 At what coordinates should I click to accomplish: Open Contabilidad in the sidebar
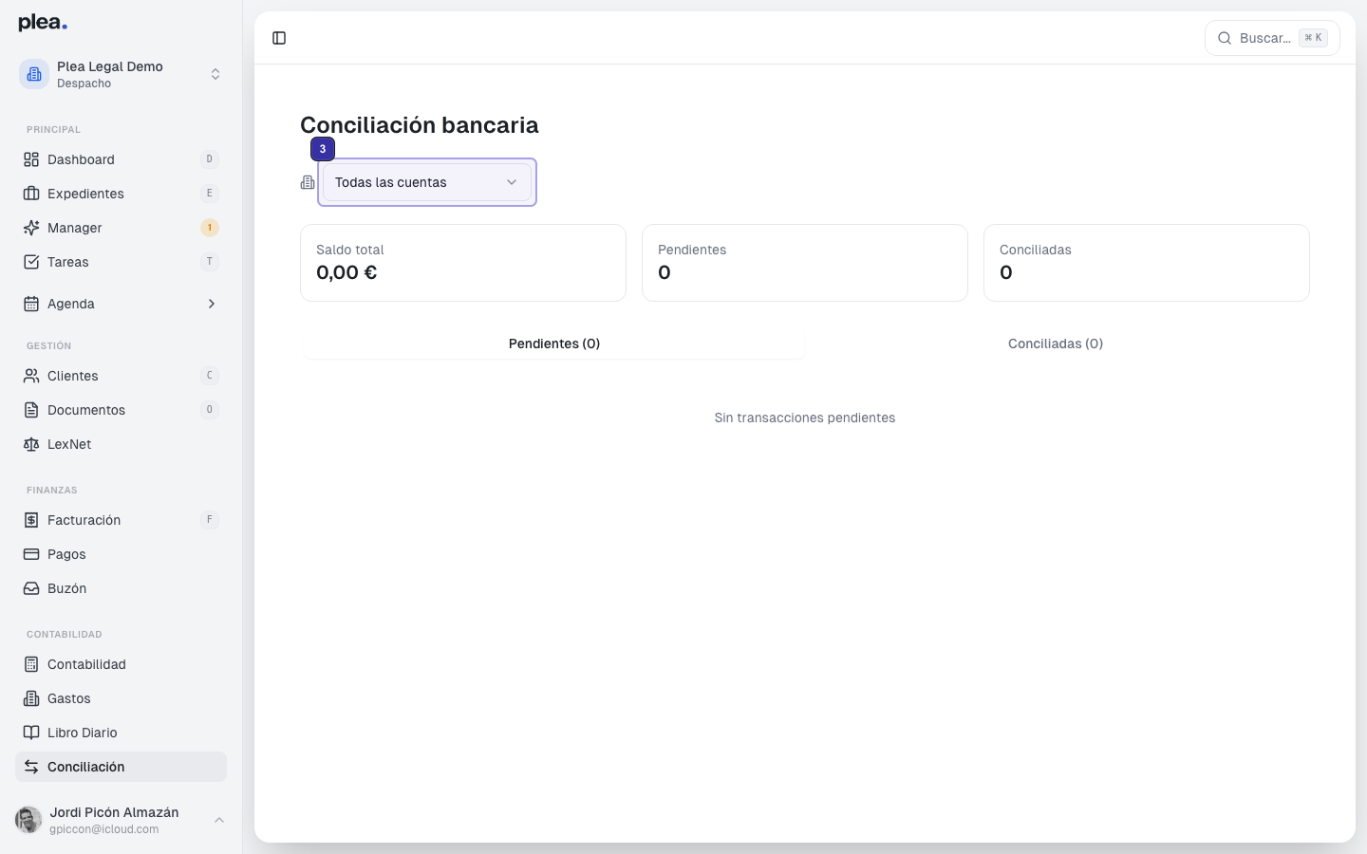[x=87, y=664]
